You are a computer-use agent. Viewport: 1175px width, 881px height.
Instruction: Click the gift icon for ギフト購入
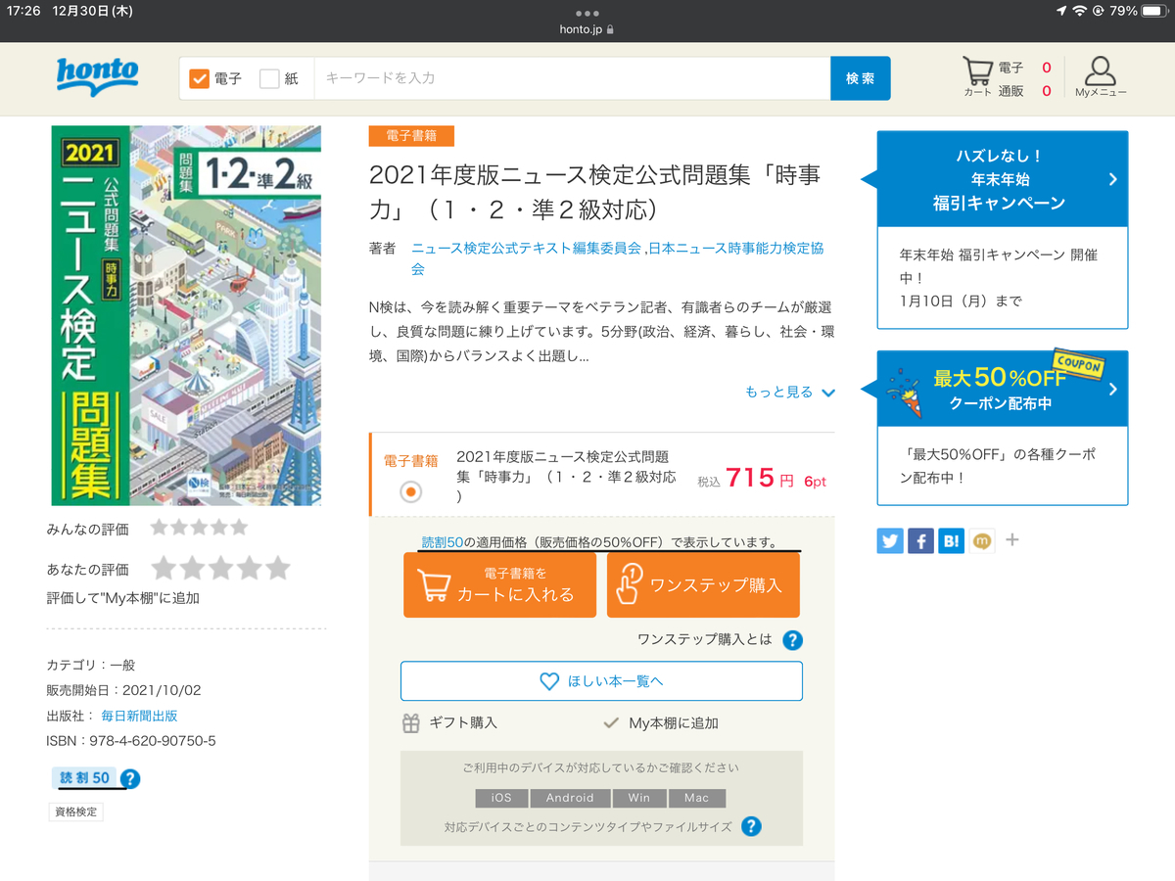[411, 723]
